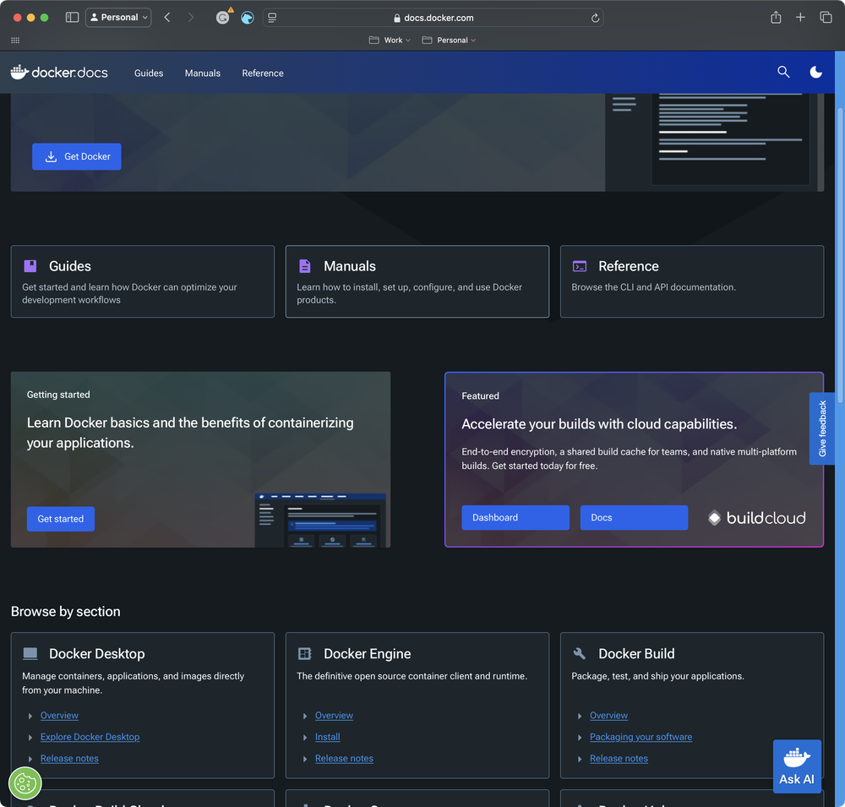The height and width of the screenshot is (807, 845).
Task: Open Docker Build Overview link
Action: (x=608, y=716)
